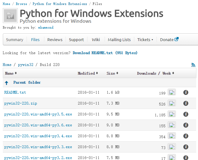Screen dimensions: 198x160
Task: Click the Python for Windows Extensions heading
Action: [92, 13]
